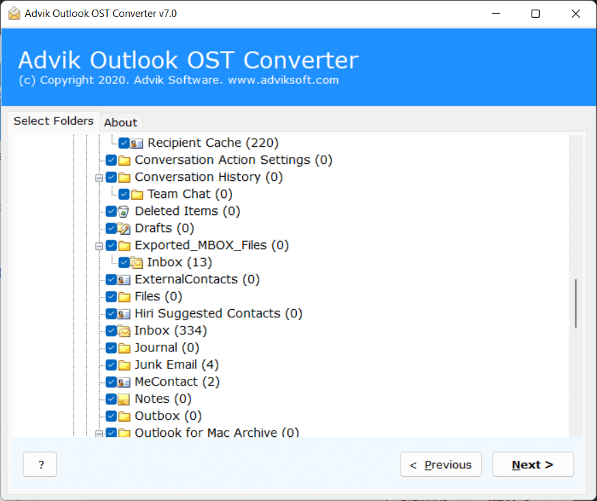Uncheck the Outbox checkbox
597x501 pixels.
tap(111, 416)
